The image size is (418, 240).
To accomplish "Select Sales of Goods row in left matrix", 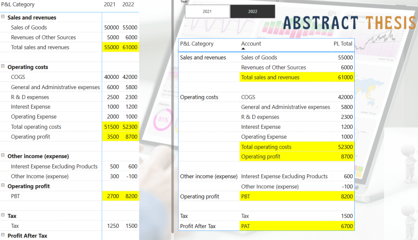I will pyautogui.click(x=29, y=27).
